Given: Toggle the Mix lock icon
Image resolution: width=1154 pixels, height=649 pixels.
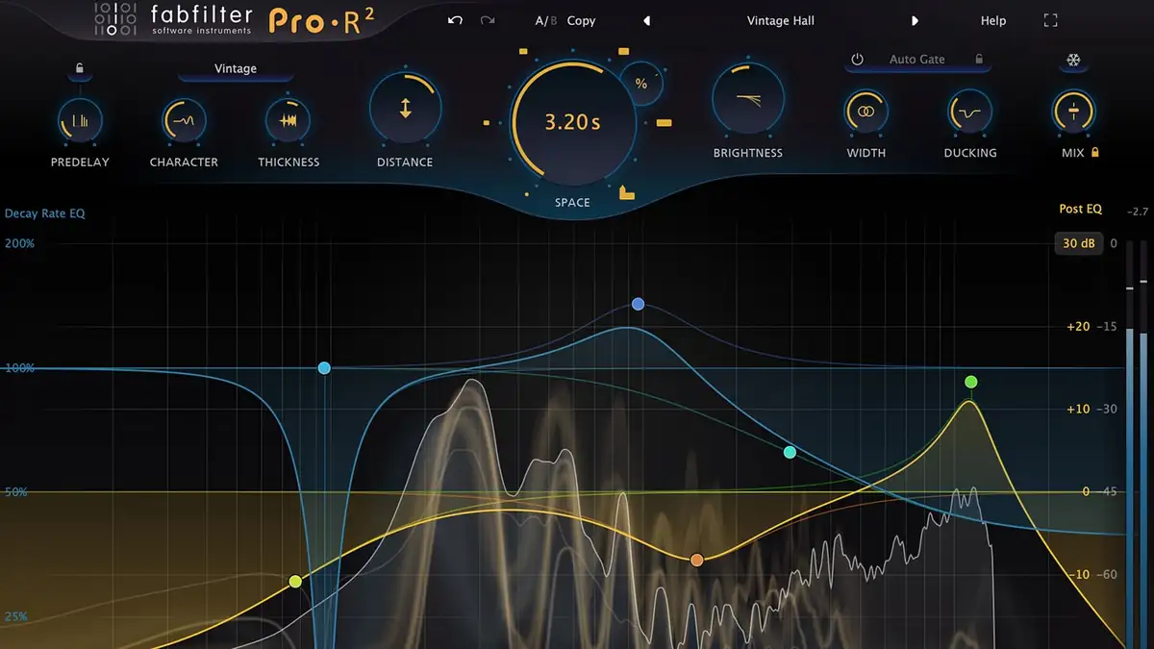Looking at the screenshot, I should click(x=1096, y=152).
